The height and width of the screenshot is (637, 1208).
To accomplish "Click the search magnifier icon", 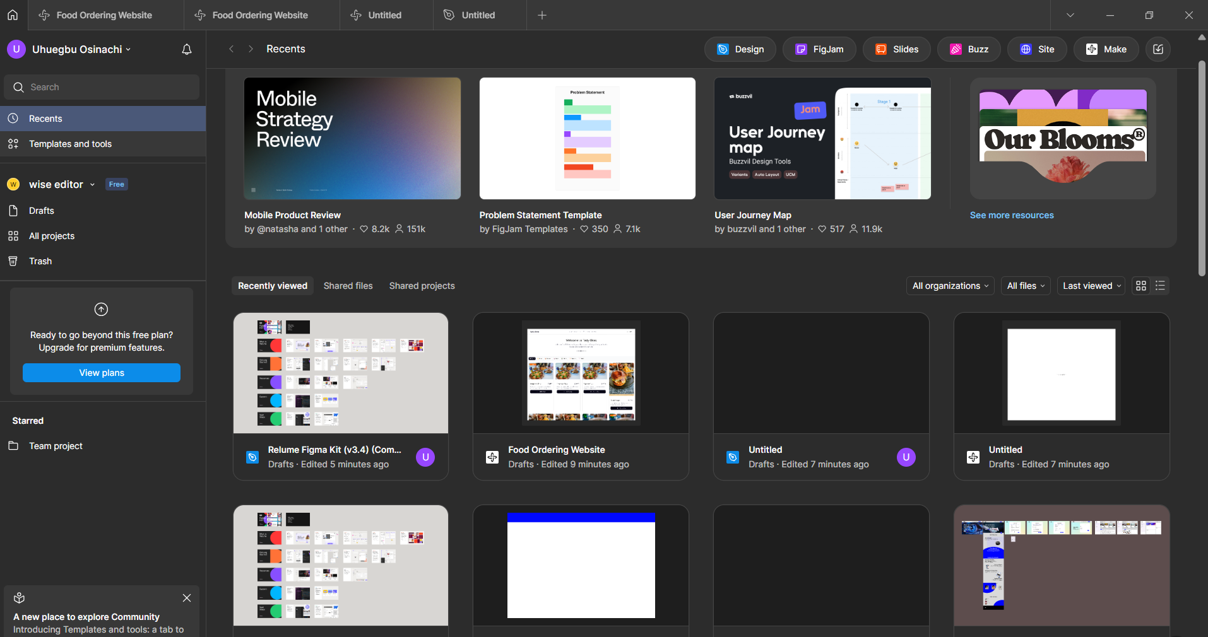I will click(19, 87).
